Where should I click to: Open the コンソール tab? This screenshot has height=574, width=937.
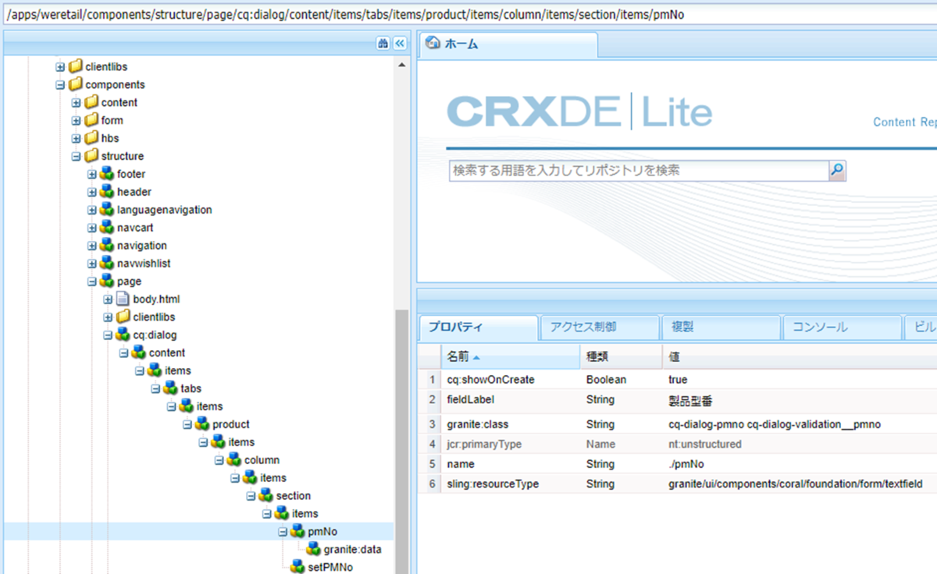tap(842, 328)
